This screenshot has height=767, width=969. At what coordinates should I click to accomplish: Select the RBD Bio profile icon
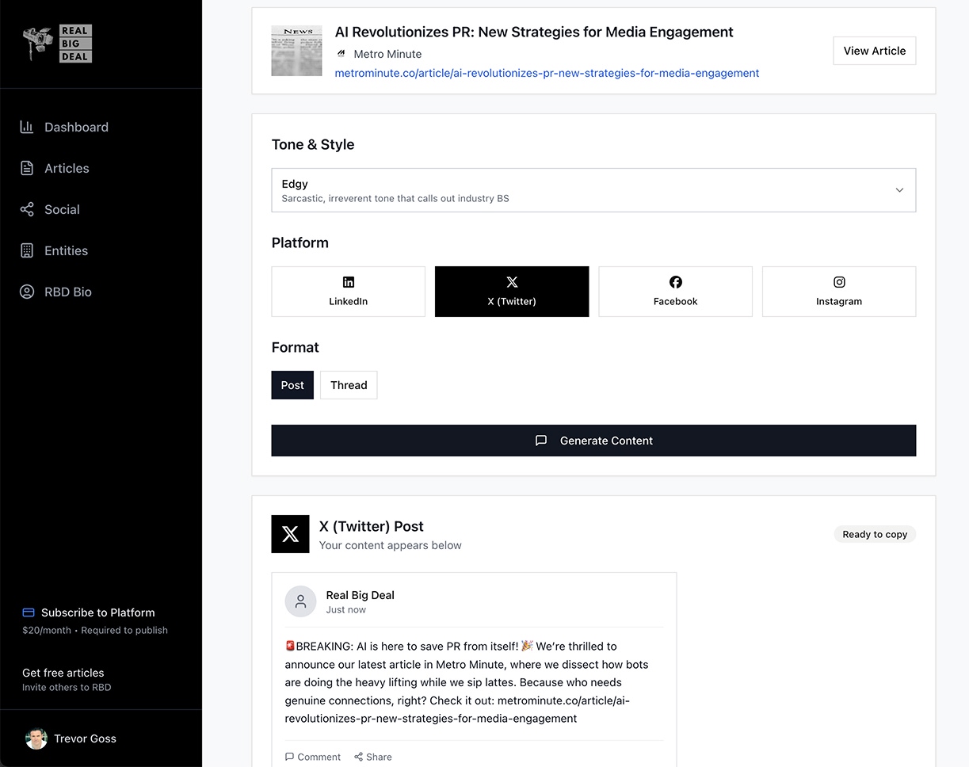click(26, 292)
